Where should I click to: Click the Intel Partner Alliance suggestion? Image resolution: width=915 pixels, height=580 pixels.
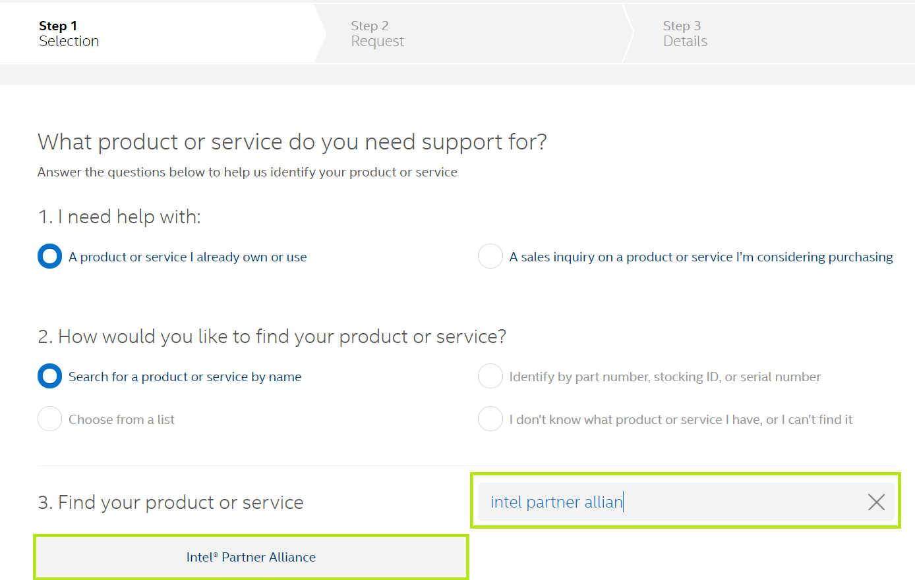[251, 557]
